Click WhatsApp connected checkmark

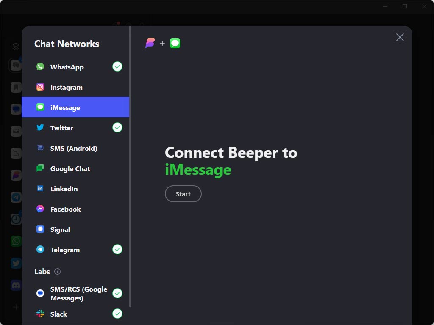pyautogui.click(x=117, y=66)
